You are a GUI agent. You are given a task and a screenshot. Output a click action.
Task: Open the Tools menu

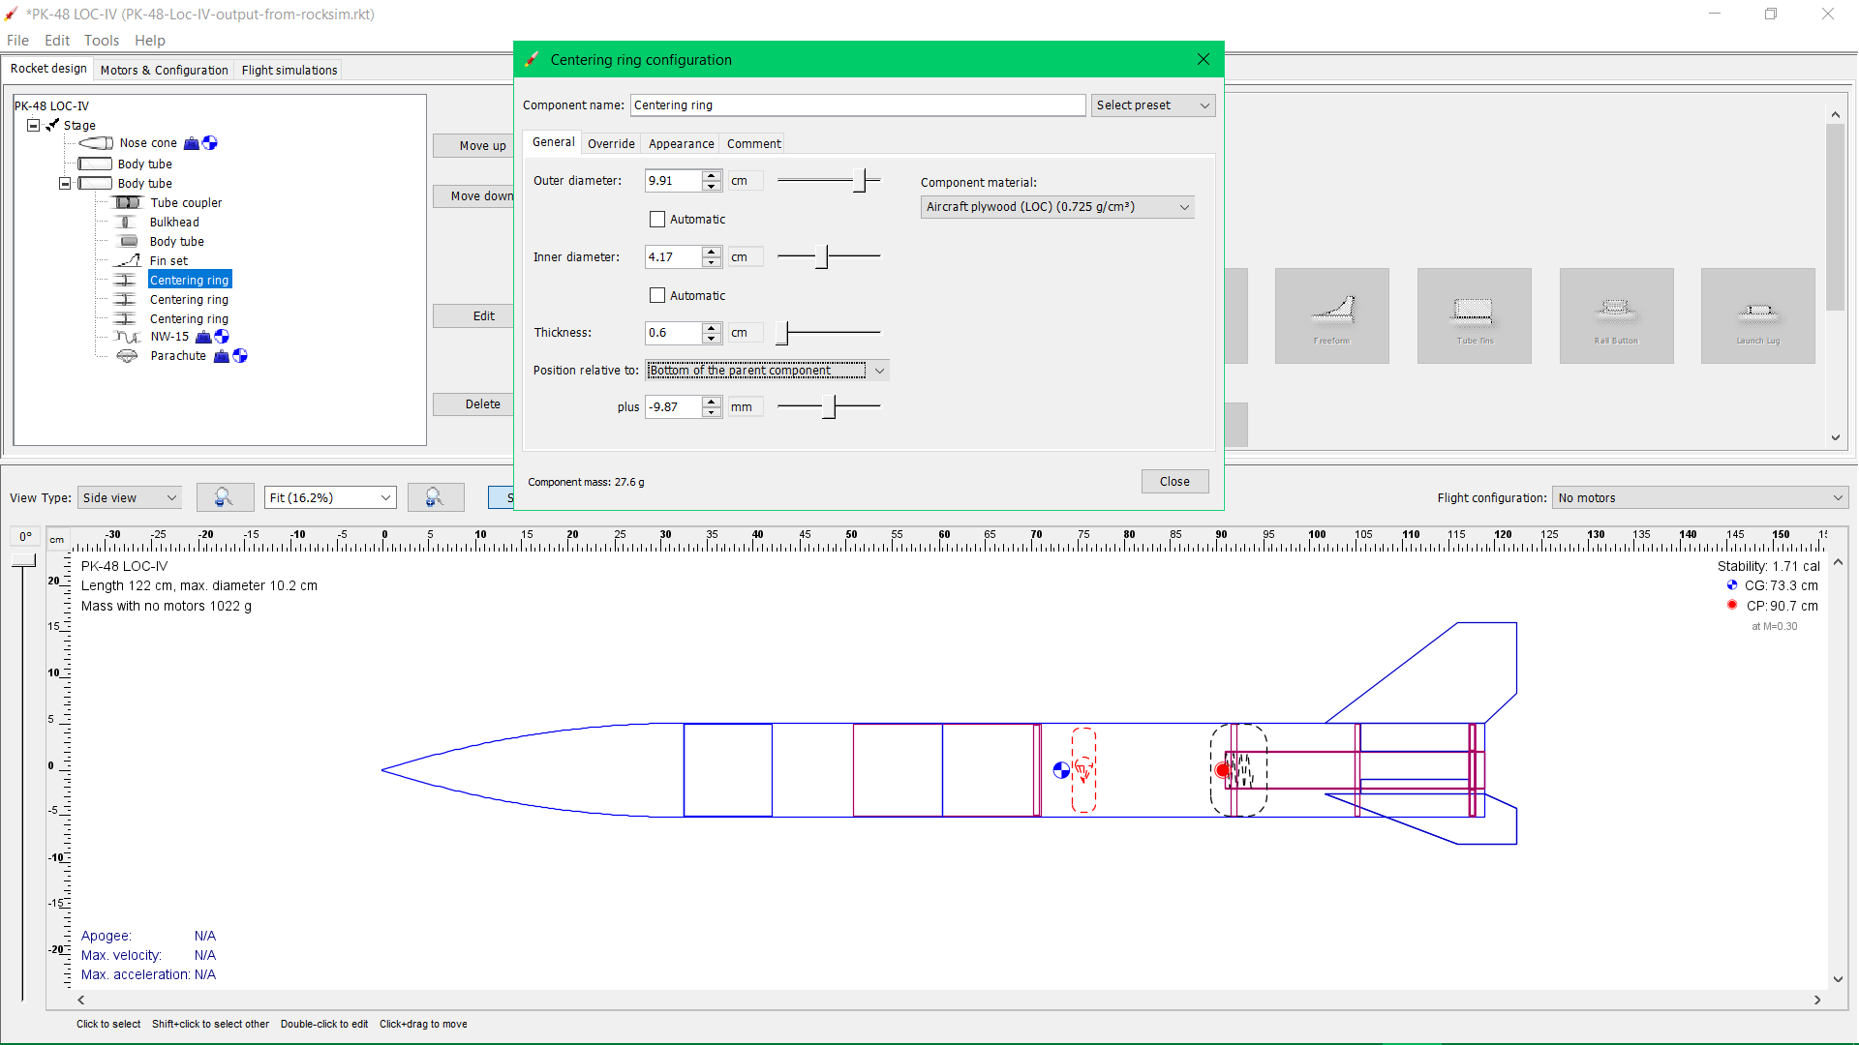102,41
